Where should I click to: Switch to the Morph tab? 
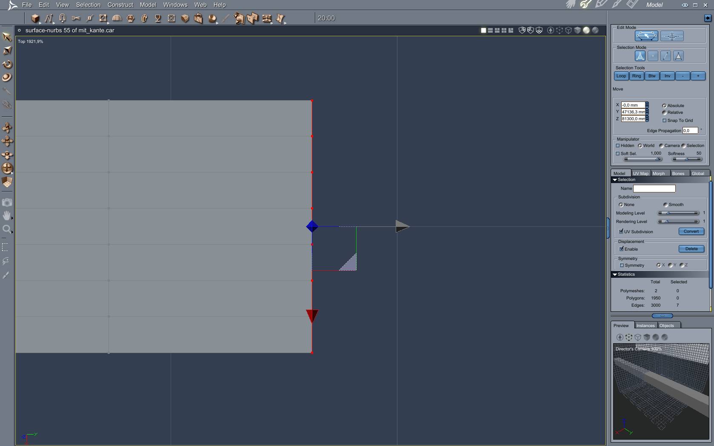click(x=659, y=173)
